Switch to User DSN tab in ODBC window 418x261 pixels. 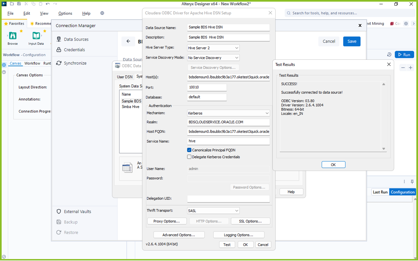click(x=125, y=77)
